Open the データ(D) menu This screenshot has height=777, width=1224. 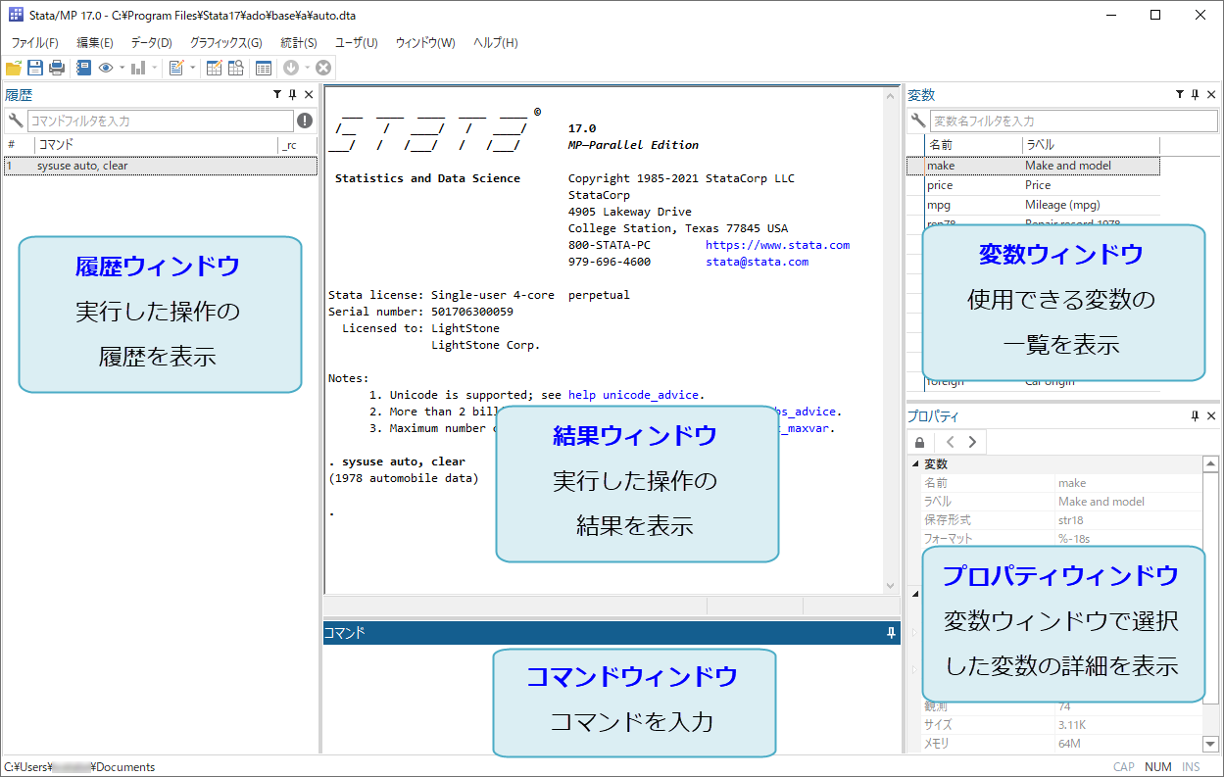(x=151, y=43)
